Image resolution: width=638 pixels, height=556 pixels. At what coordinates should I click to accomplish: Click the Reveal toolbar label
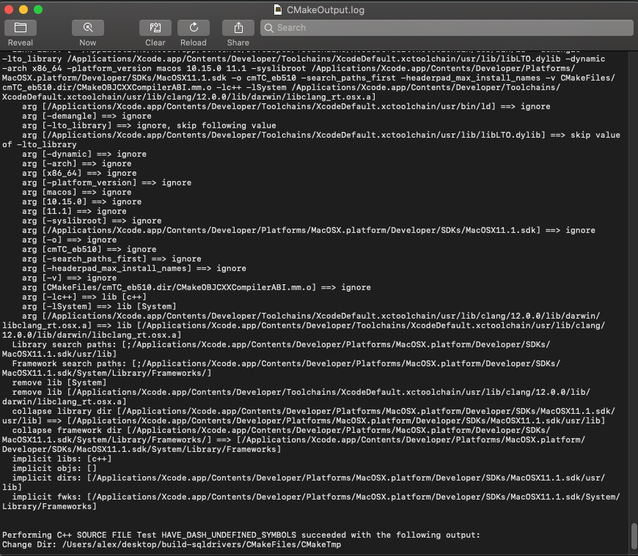coord(20,42)
